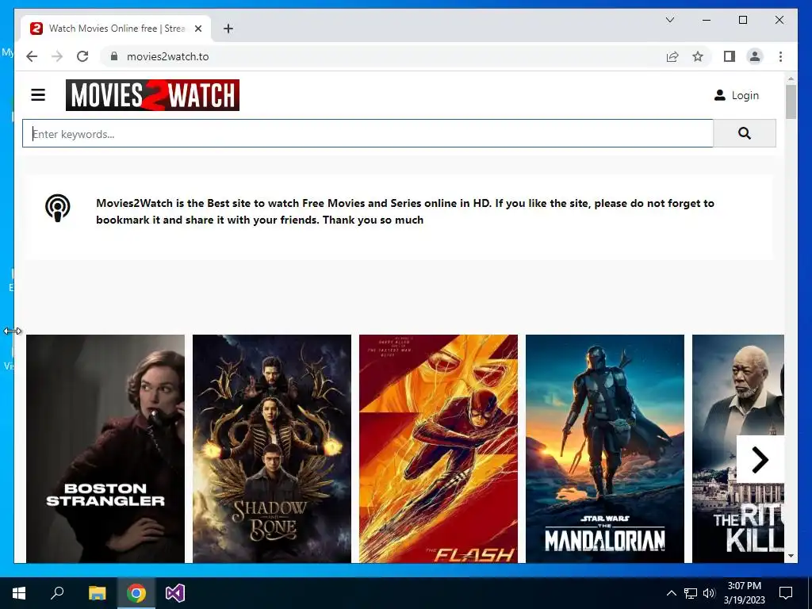Open The Flash poster
Viewport: 812px width, 609px height.
coord(438,449)
